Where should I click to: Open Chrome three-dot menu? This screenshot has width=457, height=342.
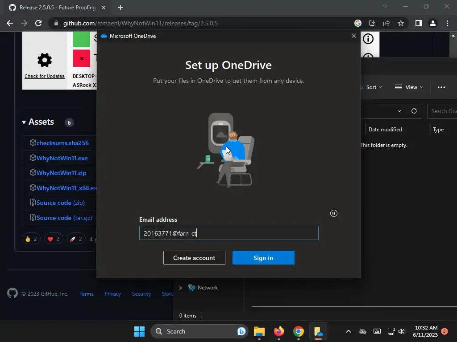[x=447, y=23]
